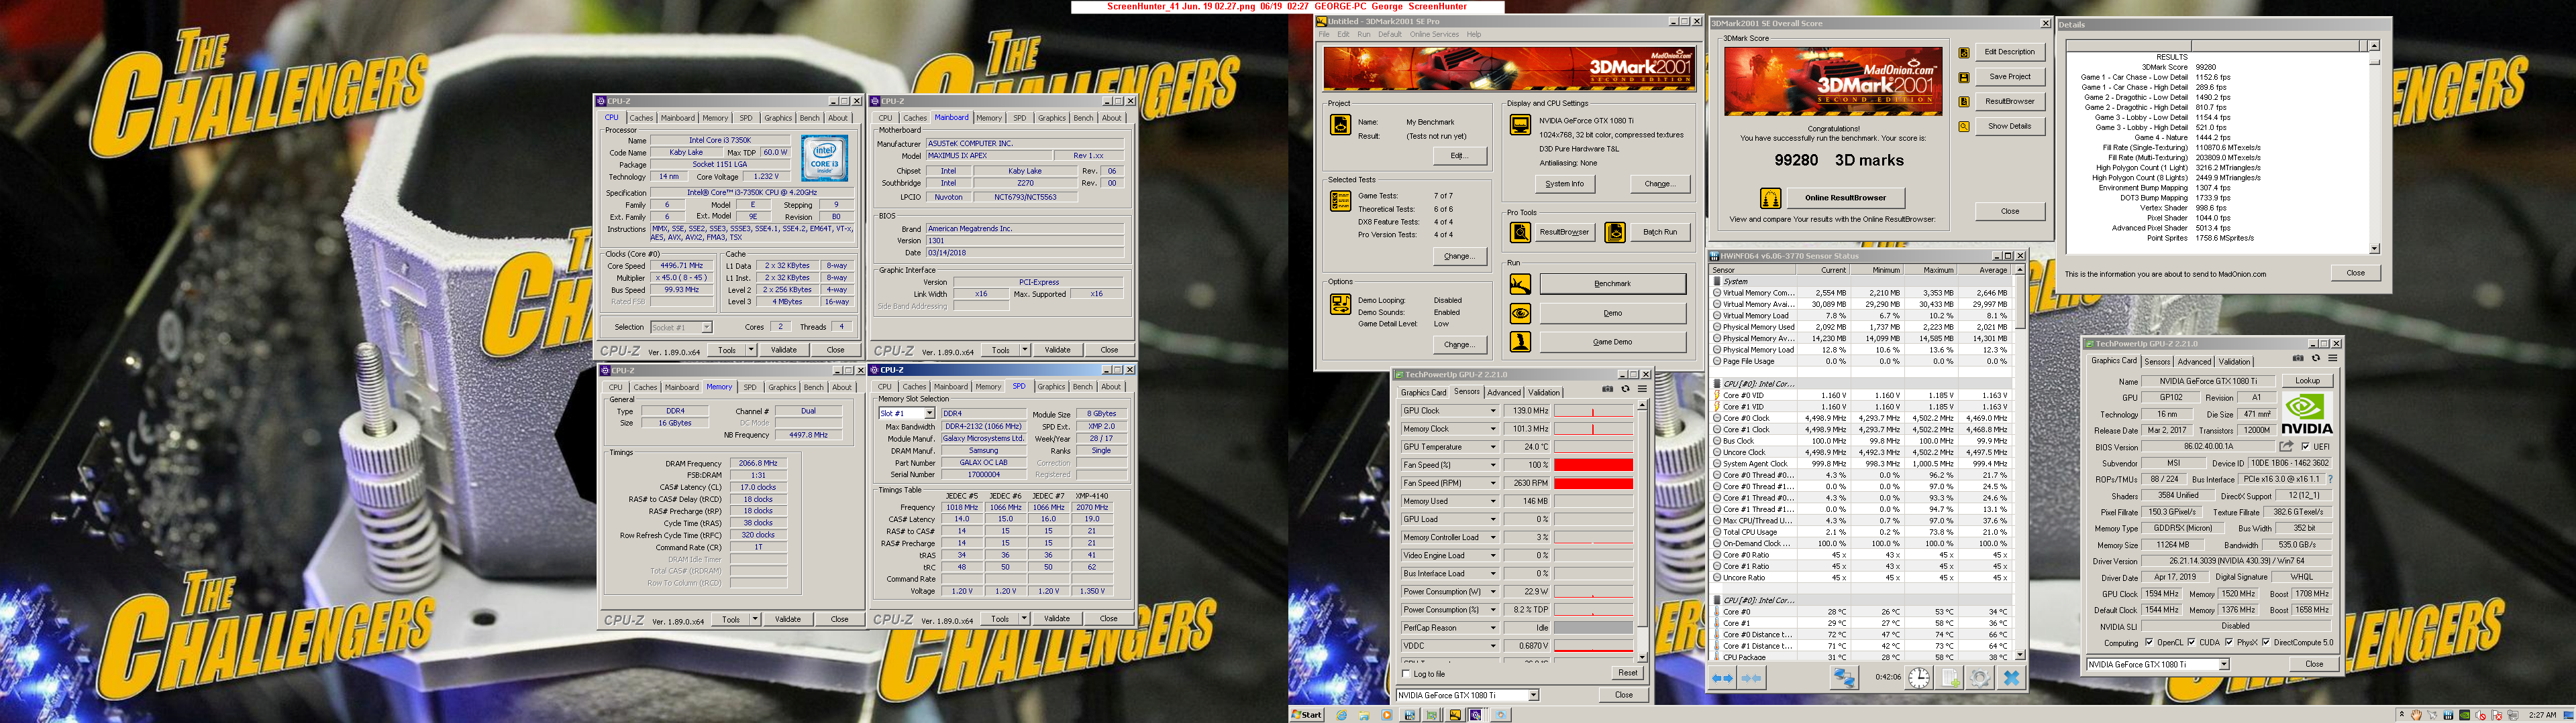This screenshot has height=723, width=2576.
Task: Click the Options demo settings icon
Action: point(1340,305)
